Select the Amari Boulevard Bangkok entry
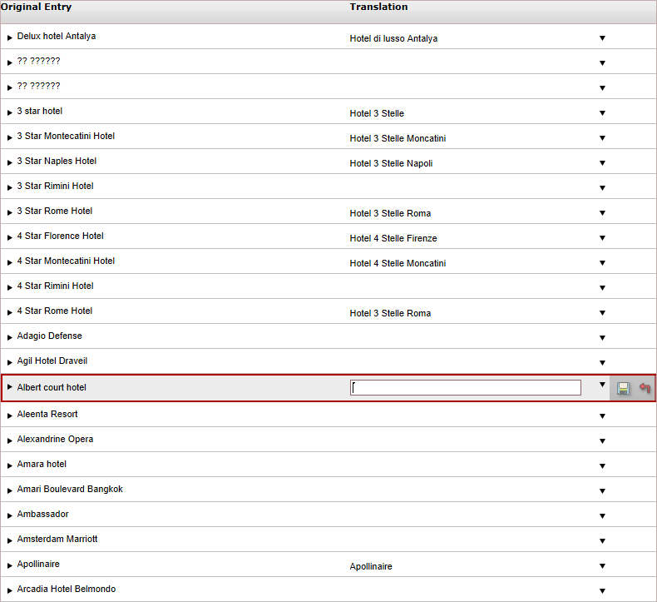Image resolution: width=657 pixels, height=602 pixels. (x=70, y=489)
